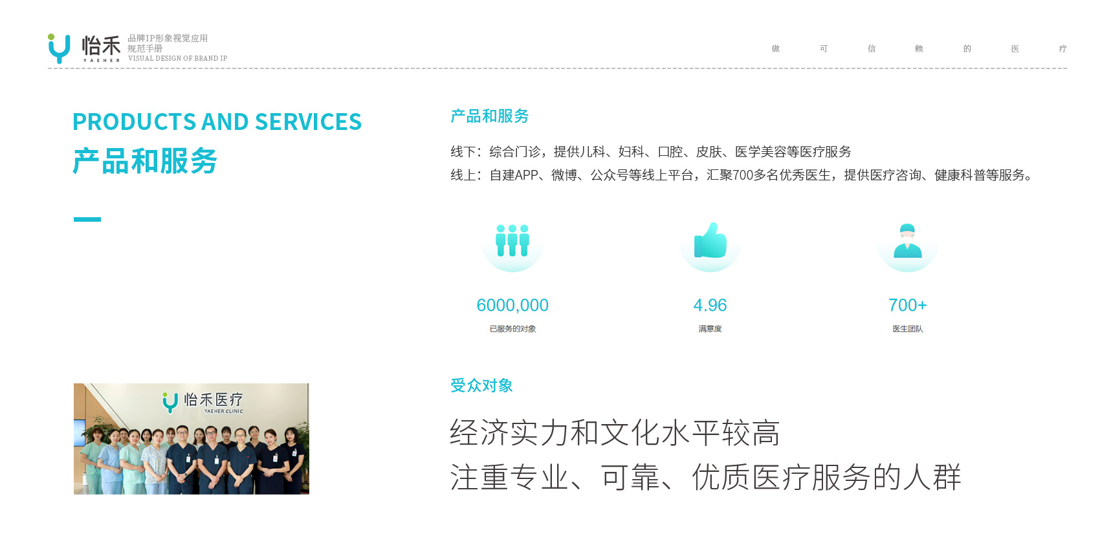Click the three people icon

(512, 240)
